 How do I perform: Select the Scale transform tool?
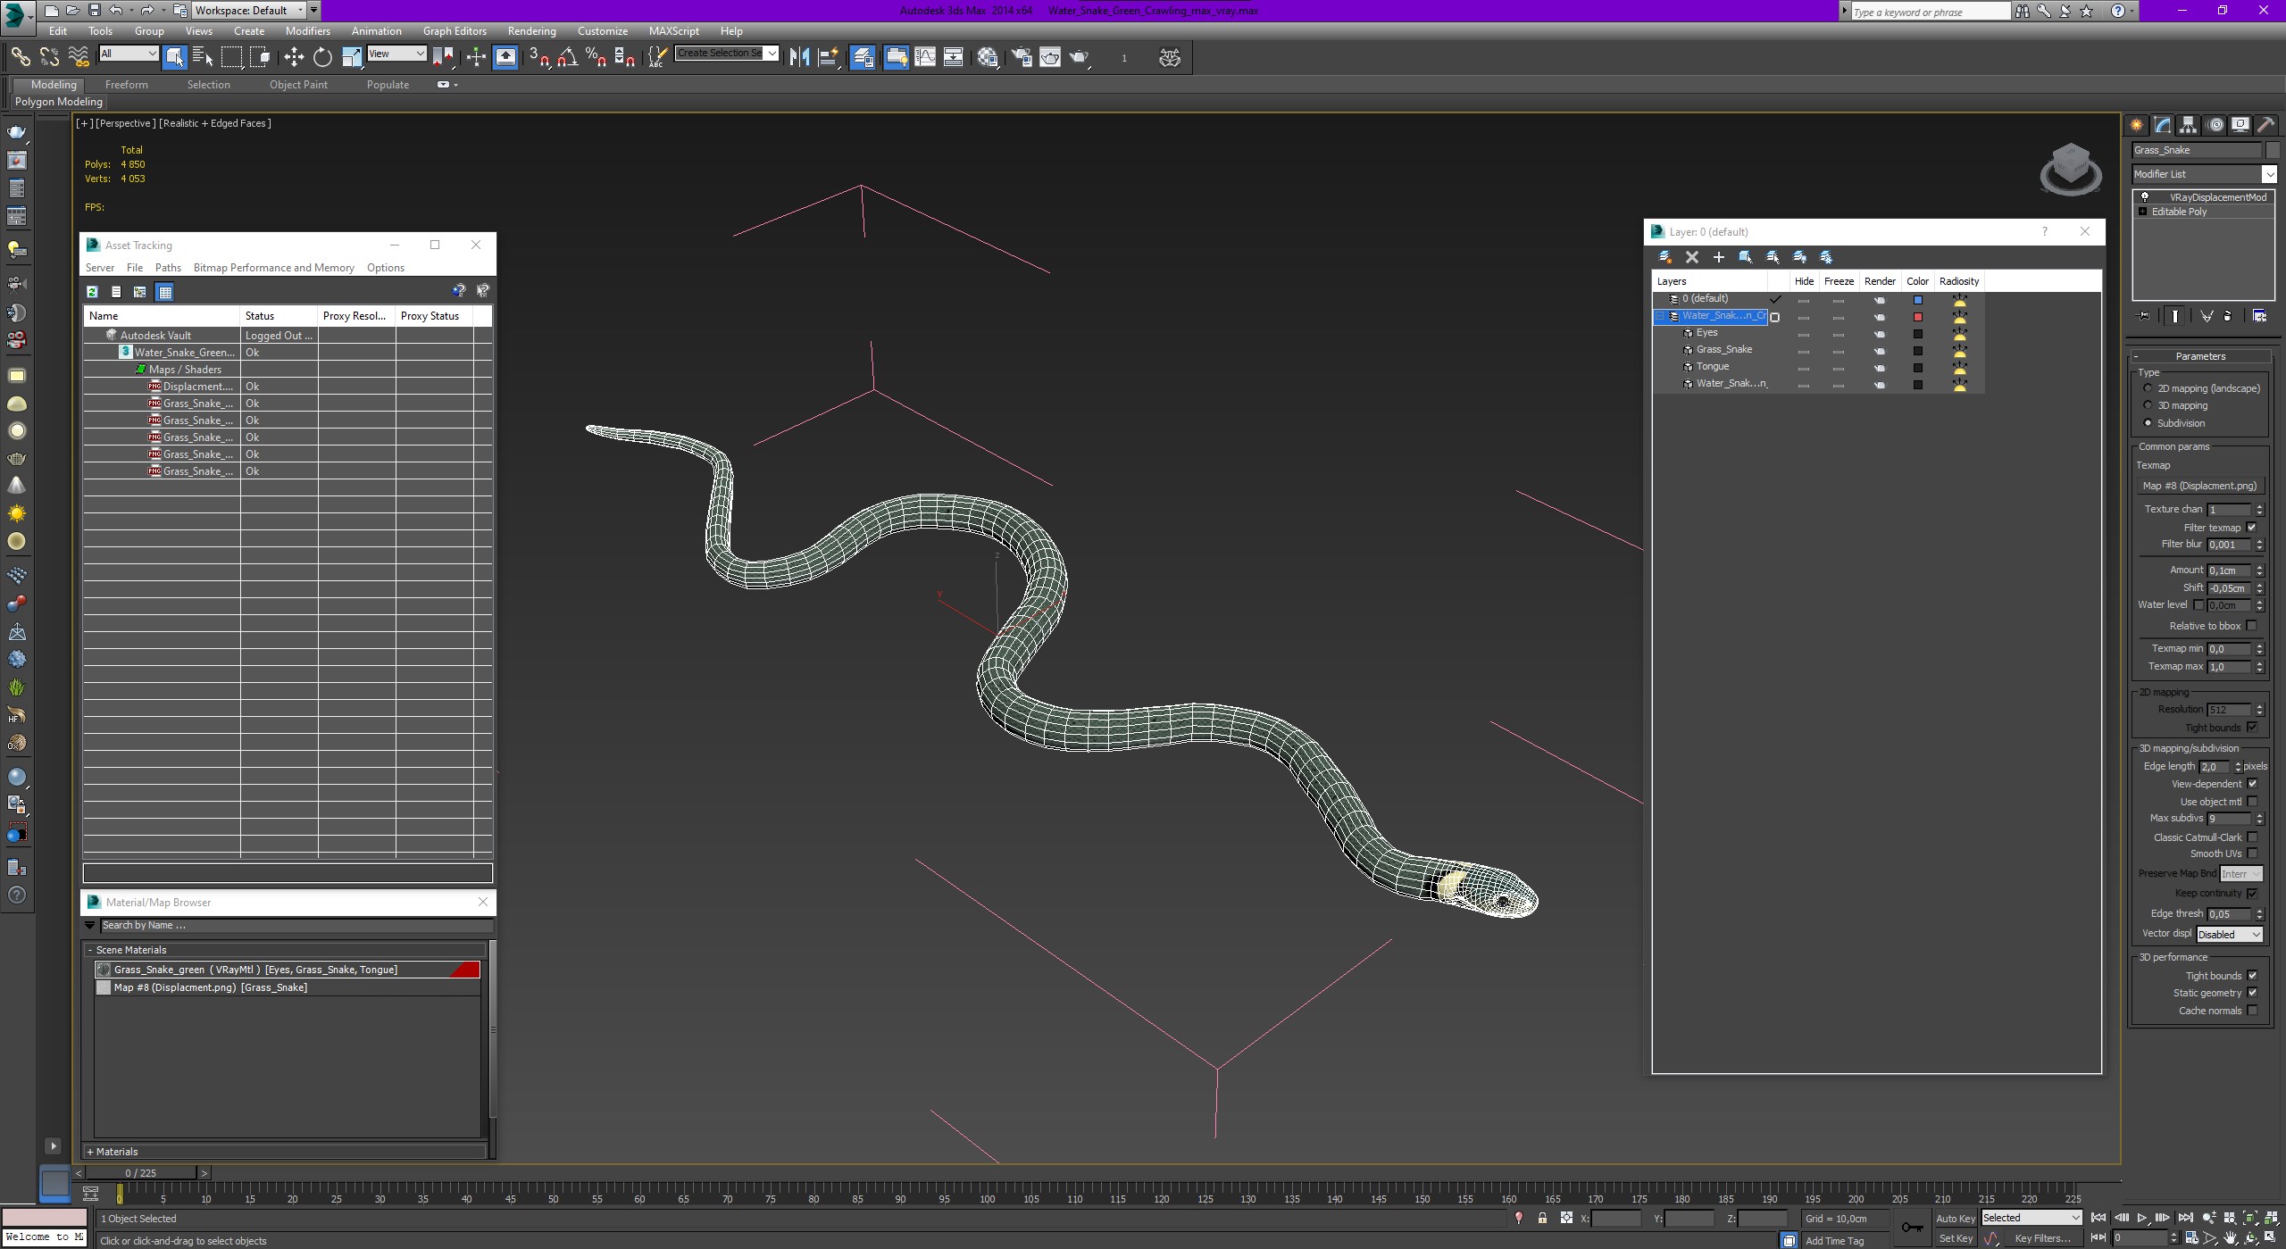352,57
